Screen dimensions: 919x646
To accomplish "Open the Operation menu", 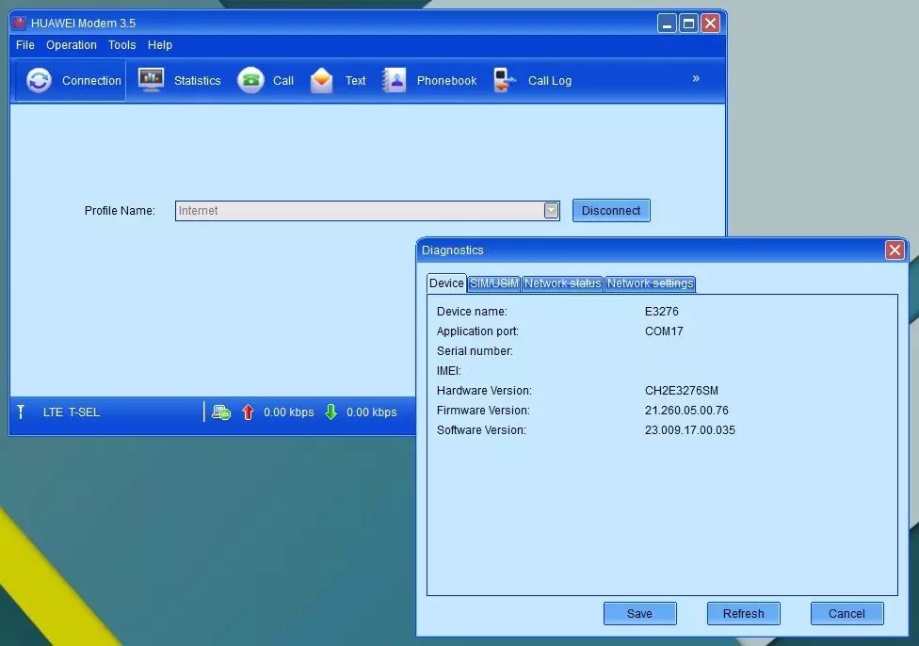I will 72,45.
